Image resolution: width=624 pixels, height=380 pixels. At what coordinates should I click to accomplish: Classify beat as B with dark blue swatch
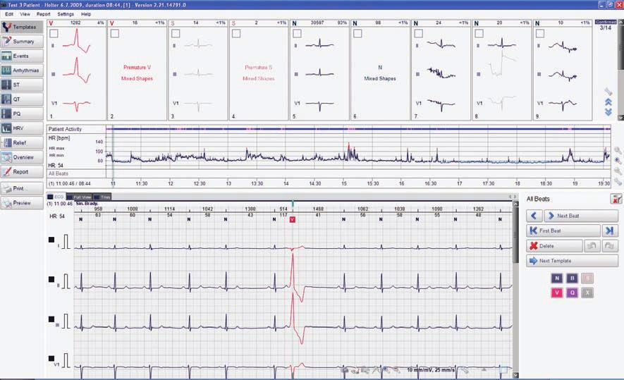click(x=573, y=278)
